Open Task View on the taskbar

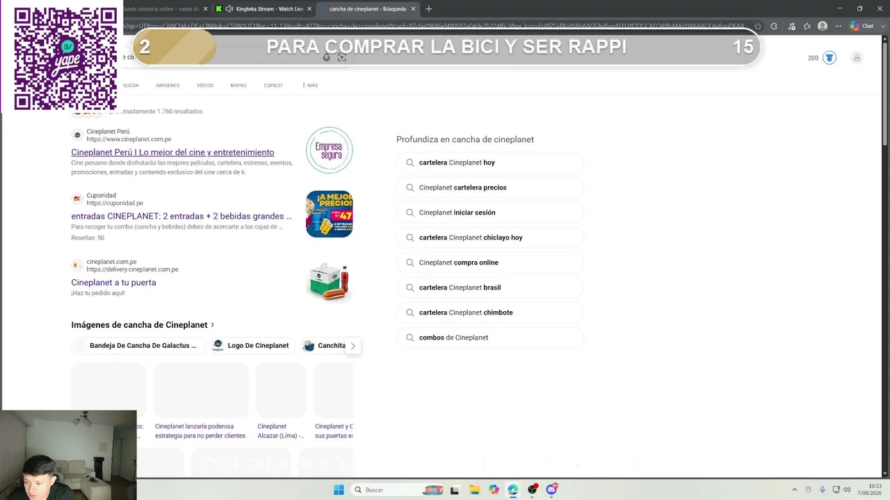455,490
